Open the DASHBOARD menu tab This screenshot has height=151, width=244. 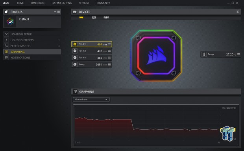click(38, 3)
